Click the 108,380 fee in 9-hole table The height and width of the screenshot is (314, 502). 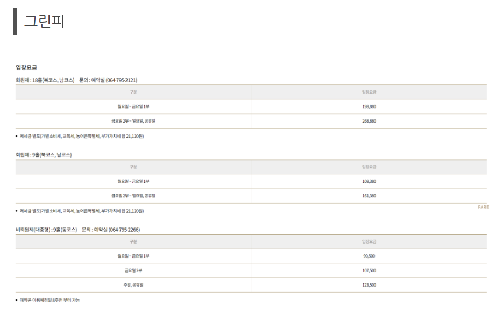pyautogui.click(x=369, y=181)
